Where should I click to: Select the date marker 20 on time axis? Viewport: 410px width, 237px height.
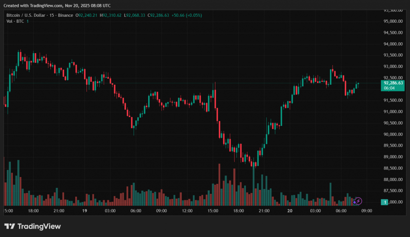pyautogui.click(x=289, y=211)
